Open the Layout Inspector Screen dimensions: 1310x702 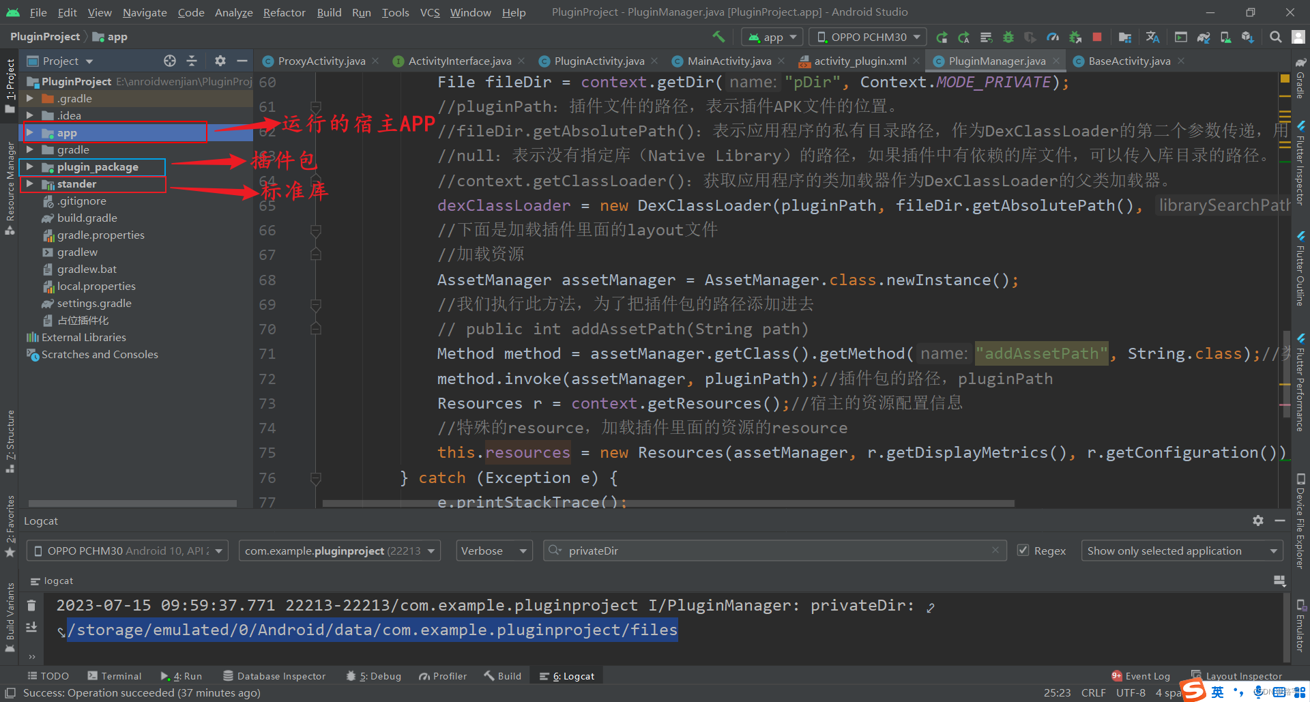pyautogui.click(x=1236, y=676)
